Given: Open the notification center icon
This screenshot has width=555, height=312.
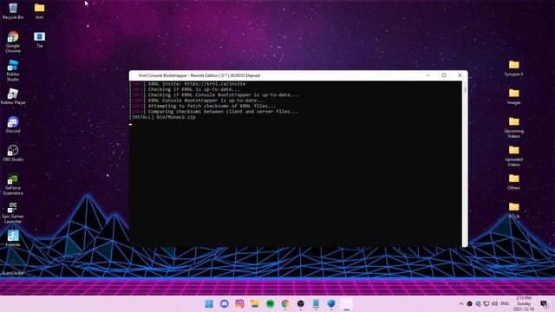Looking at the screenshot, I should 544,303.
